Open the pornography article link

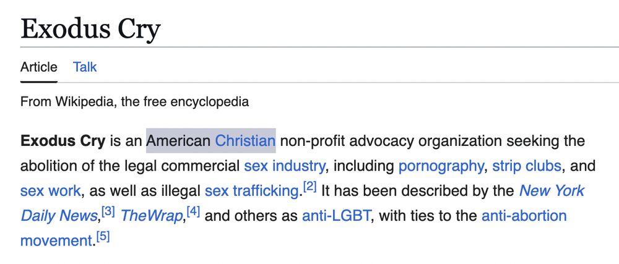(441, 166)
